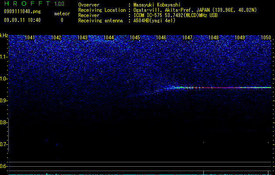Click the 0.7 kHz axis label
Screen dimensions: 275x175
(x=3, y=144)
